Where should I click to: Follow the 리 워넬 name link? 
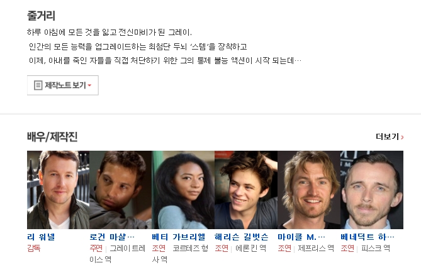point(41,237)
